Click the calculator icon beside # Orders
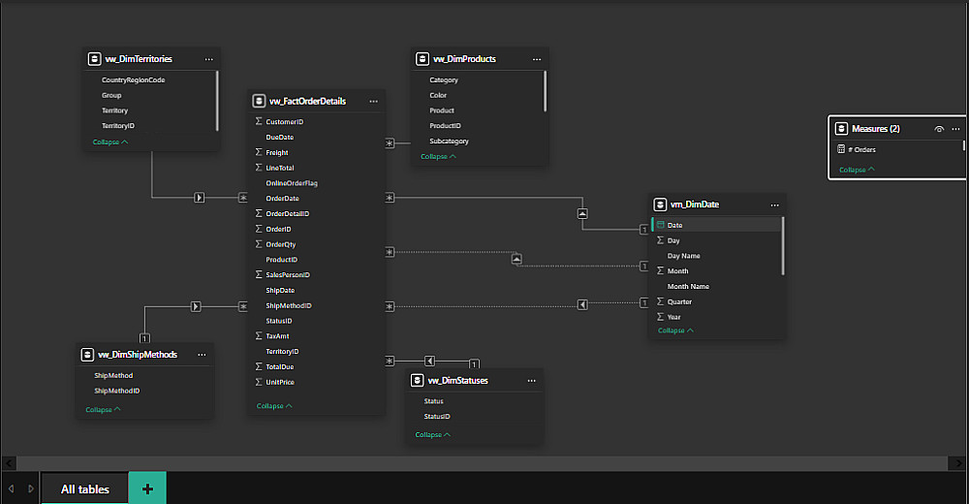 coord(840,149)
